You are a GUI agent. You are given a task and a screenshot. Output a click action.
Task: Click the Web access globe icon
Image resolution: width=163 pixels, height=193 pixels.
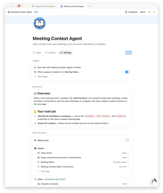click(35, 140)
